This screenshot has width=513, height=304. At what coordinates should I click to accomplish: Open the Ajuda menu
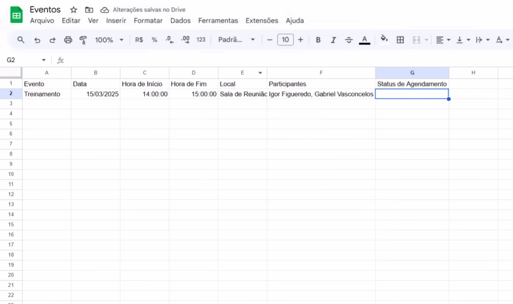[x=295, y=20]
